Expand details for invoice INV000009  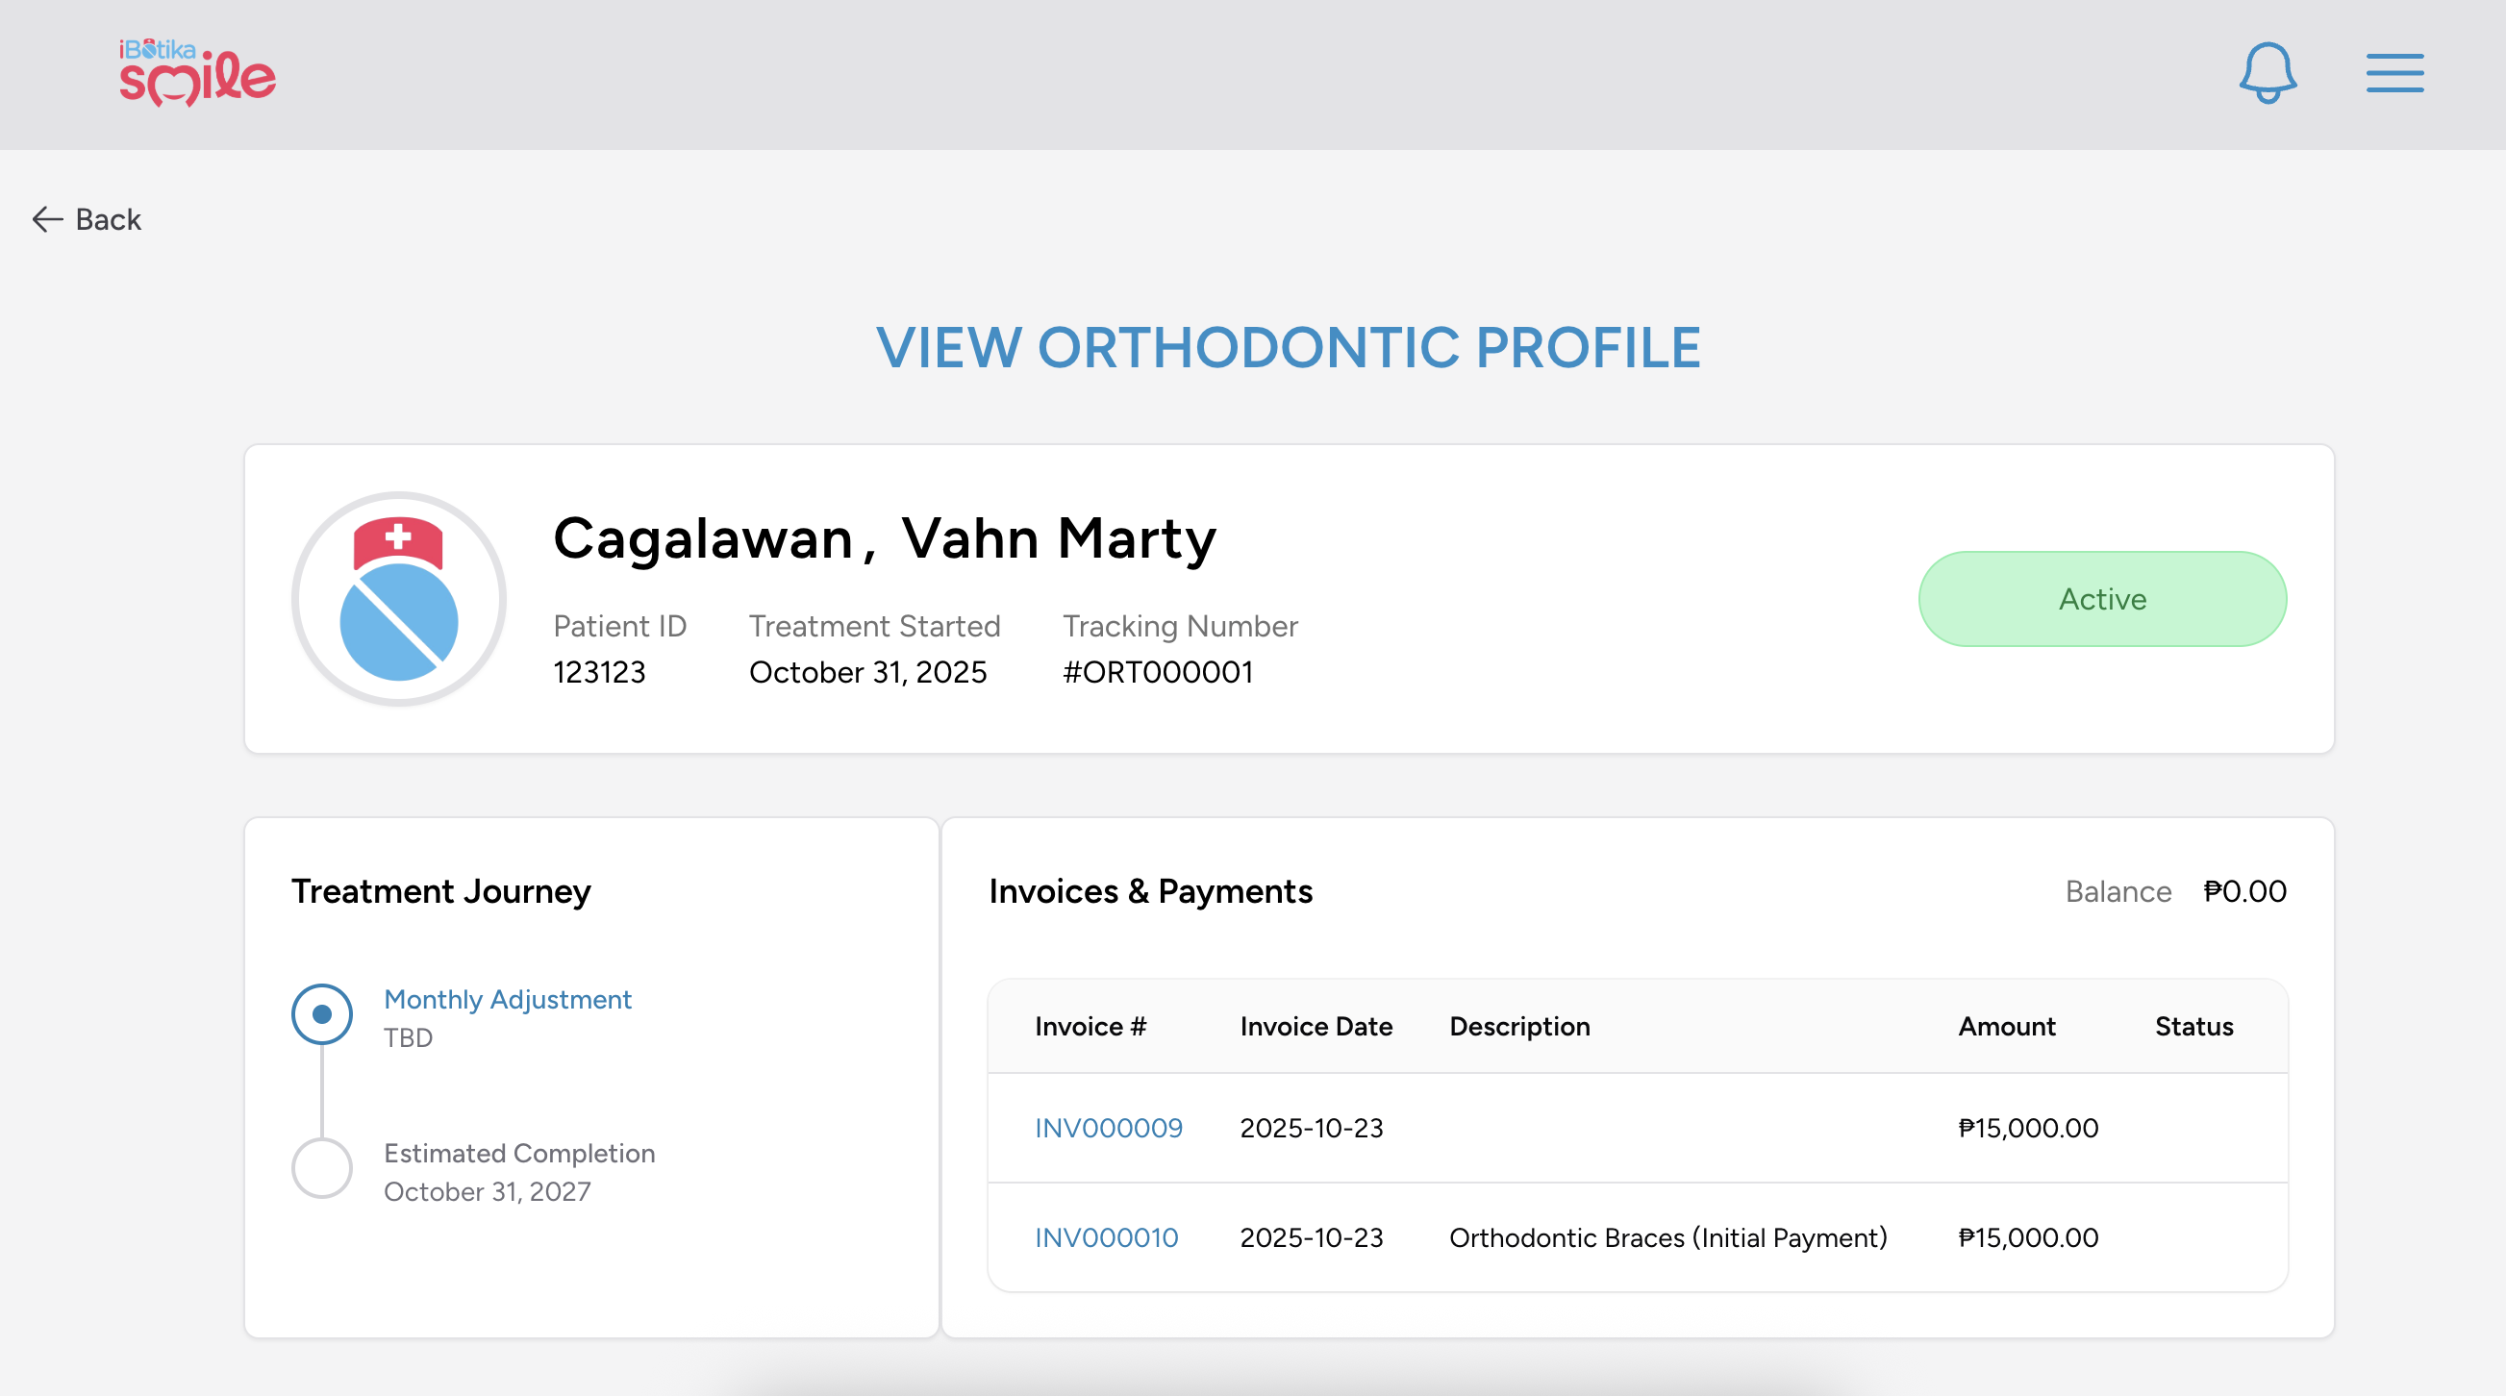(x=1108, y=1128)
